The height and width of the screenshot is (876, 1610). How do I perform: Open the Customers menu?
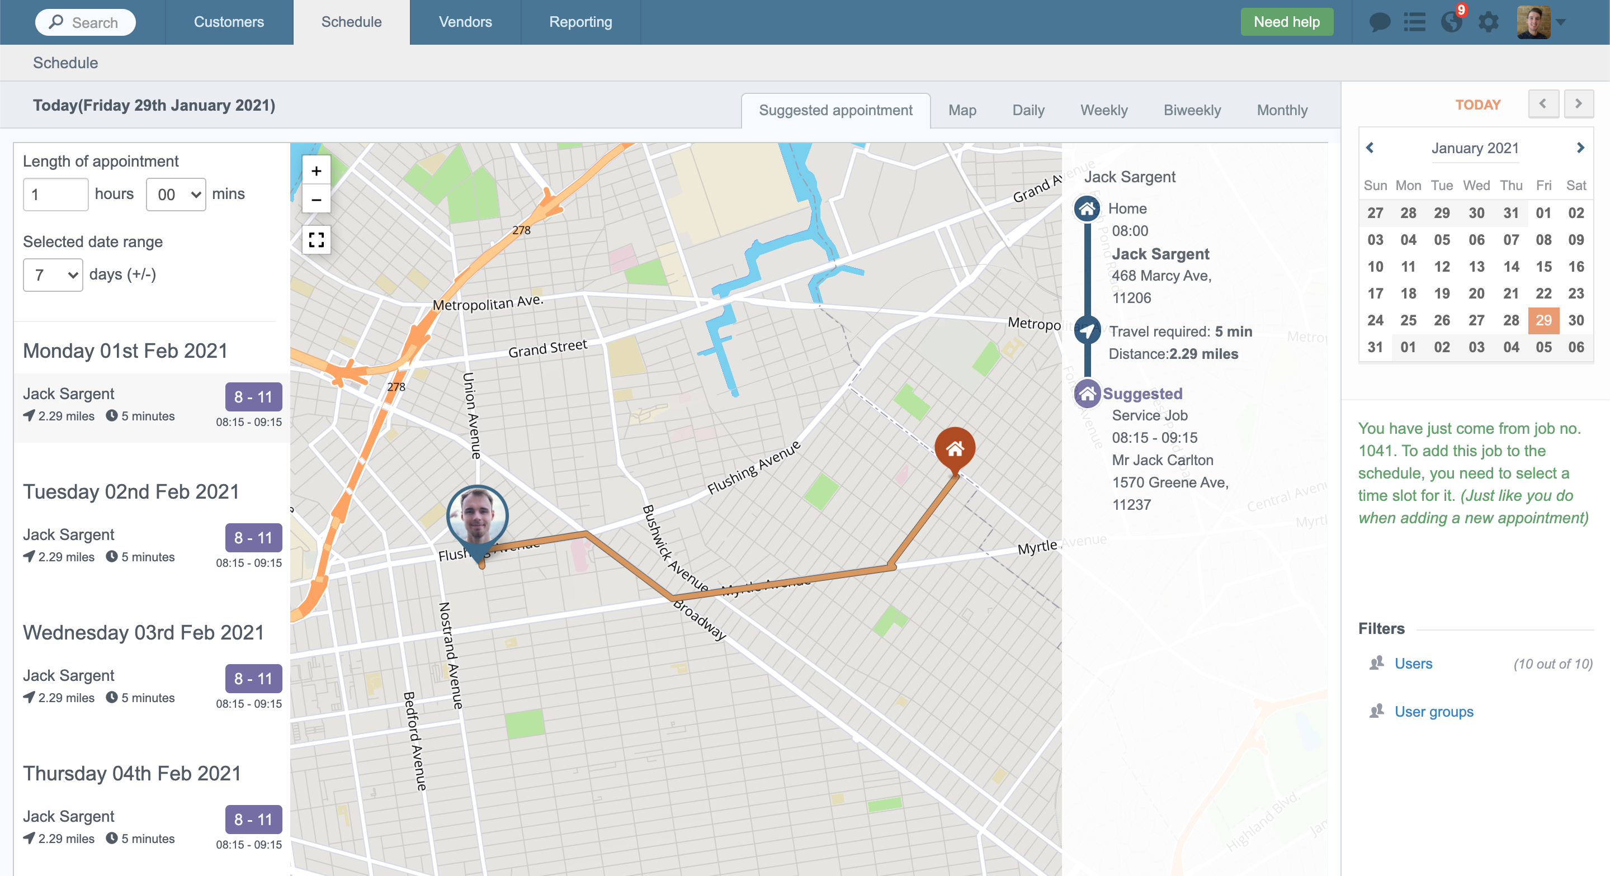[x=229, y=22]
